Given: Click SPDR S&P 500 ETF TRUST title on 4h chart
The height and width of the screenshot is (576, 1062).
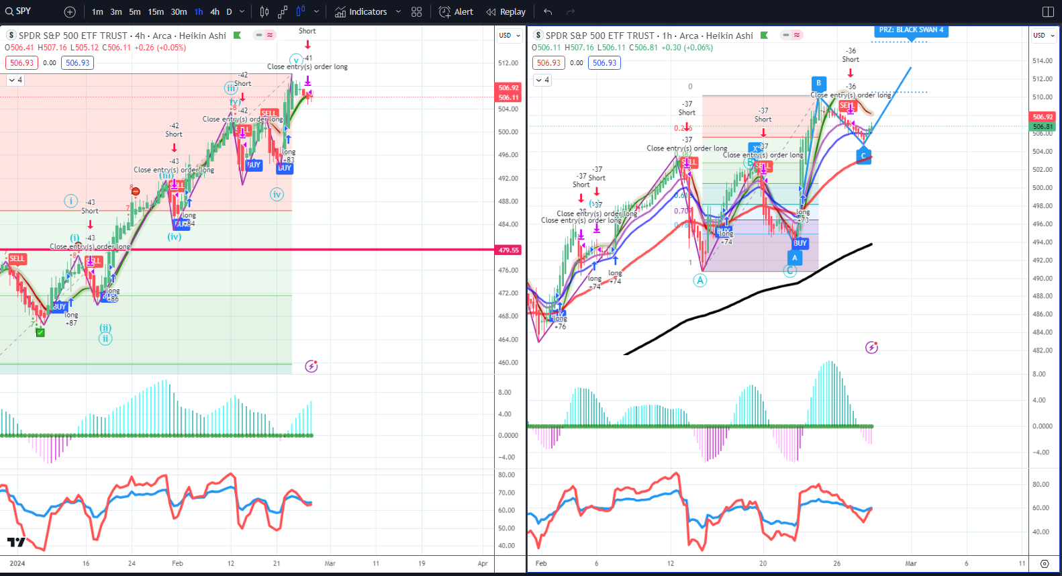Looking at the screenshot, I should coord(73,36).
